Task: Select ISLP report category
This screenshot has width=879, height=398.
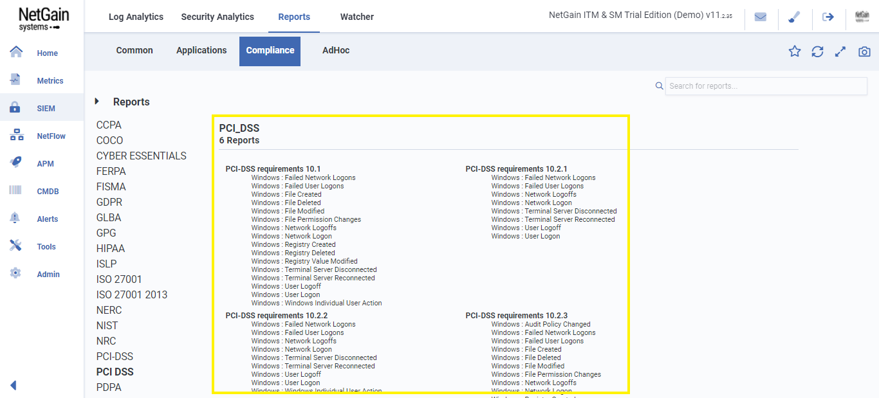Action: coord(107,264)
